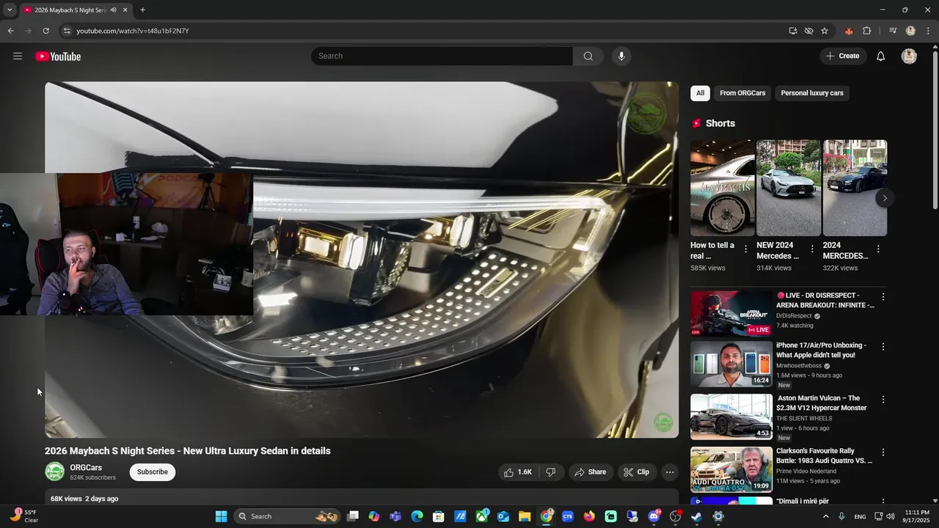Viewport: 939px width, 528px height.
Task: Open options for How to tell a real short
Action: 746,249
